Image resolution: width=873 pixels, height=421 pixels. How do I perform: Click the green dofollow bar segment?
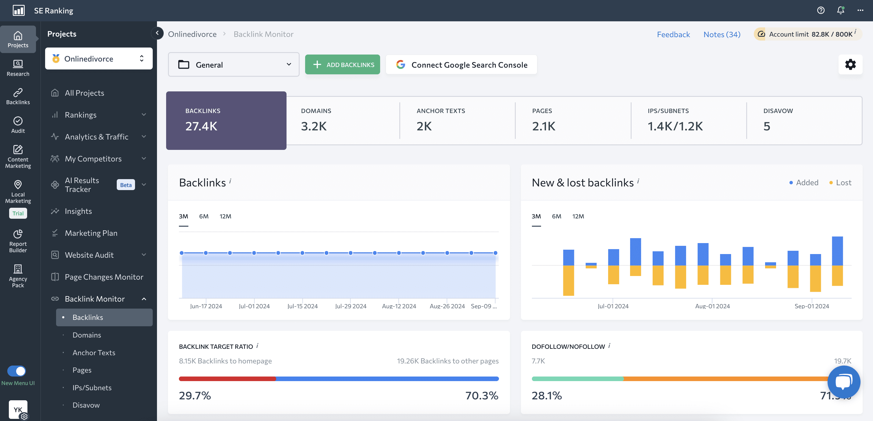pos(578,379)
